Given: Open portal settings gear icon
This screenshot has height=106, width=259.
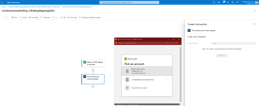Looking at the screenshot, I should tap(228, 2).
